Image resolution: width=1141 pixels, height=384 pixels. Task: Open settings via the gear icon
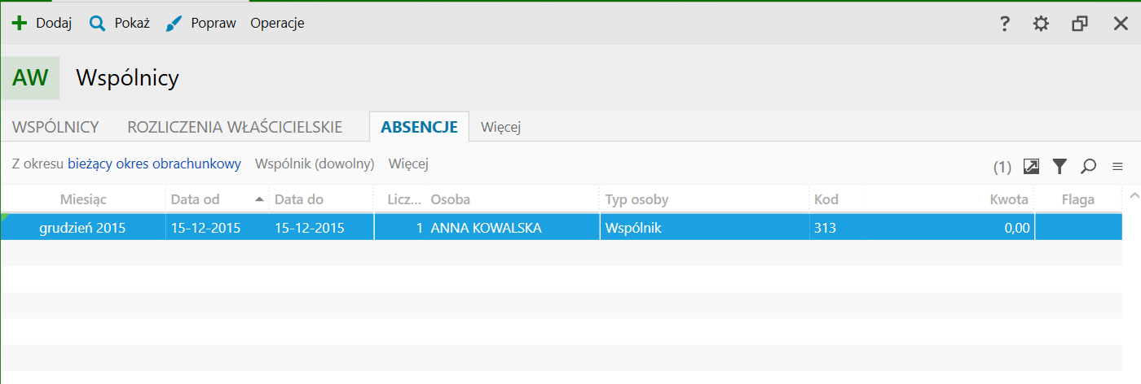[x=1041, y=24]
